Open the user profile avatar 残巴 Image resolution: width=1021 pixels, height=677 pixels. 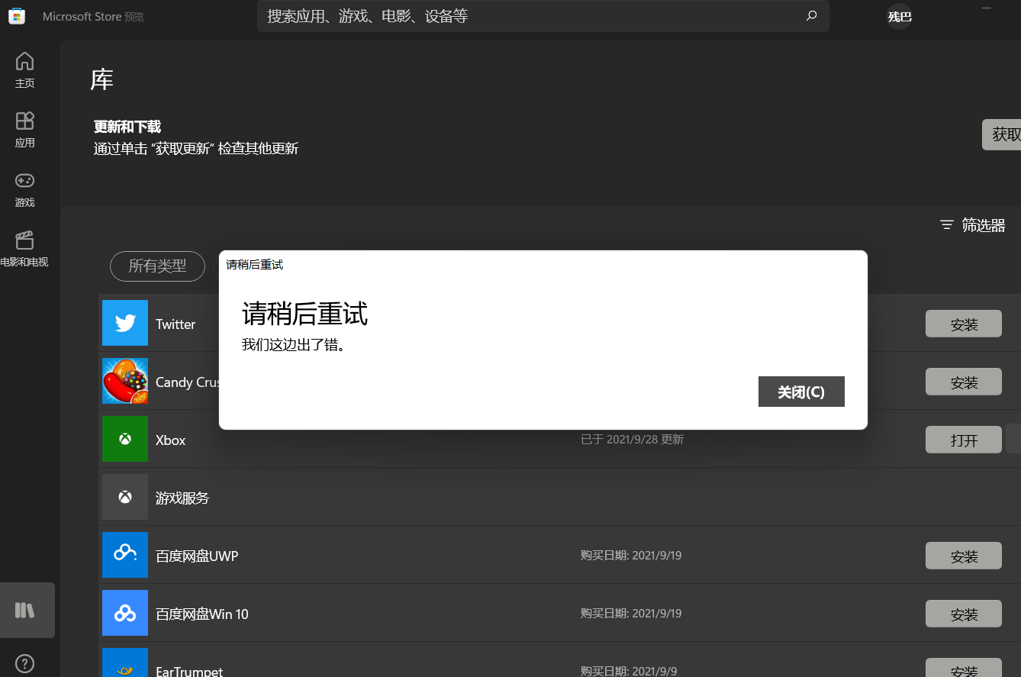tap(900, 16)
